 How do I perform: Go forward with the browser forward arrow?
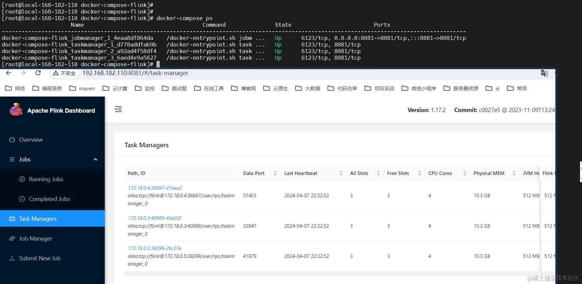(23, 73)
